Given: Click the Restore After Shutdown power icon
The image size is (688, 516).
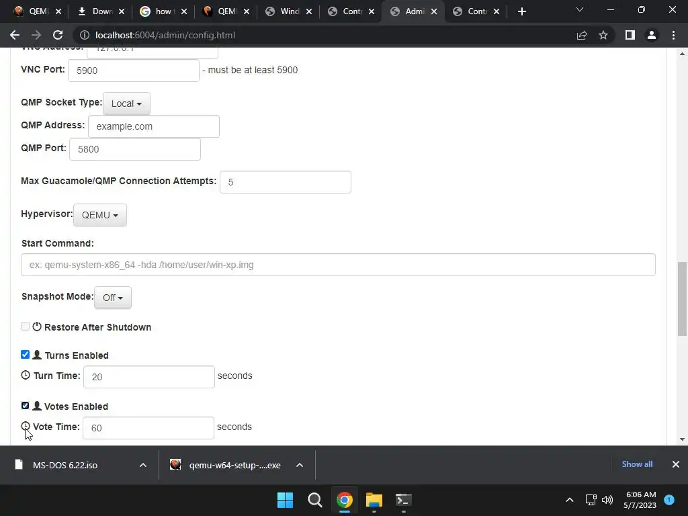Looking at the screenshot, I should [x=37, y=327].
